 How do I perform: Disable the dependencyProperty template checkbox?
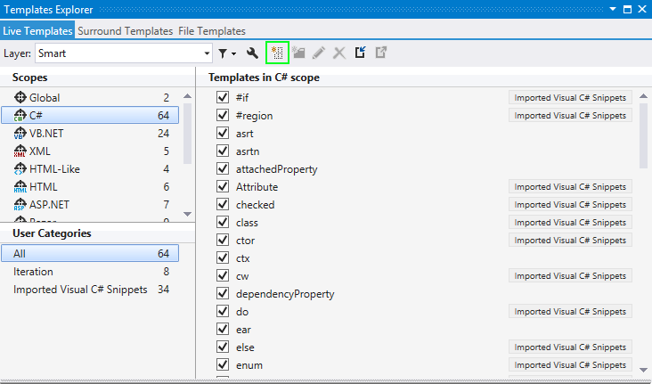pos(223,294)
